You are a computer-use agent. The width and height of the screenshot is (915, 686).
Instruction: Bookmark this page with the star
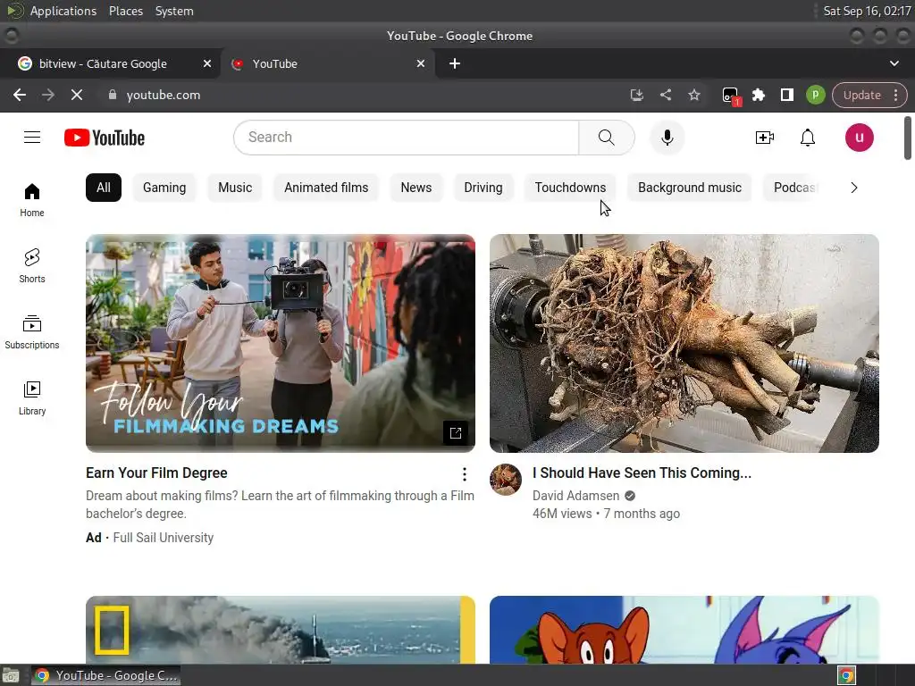point(693,95)
